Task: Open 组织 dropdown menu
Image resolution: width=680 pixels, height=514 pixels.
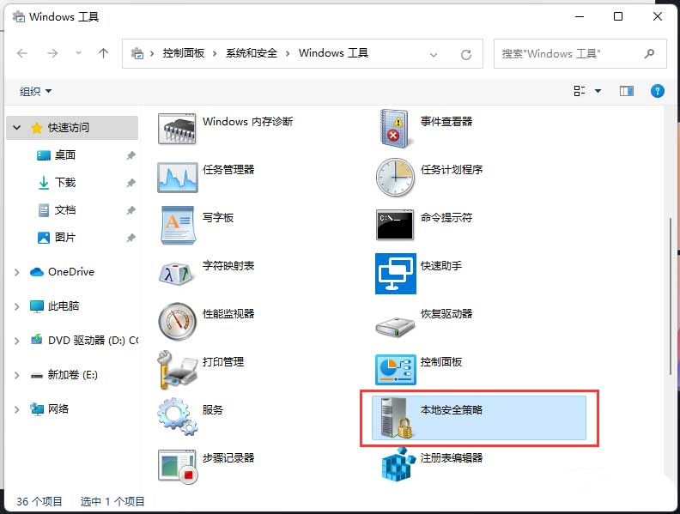Action: coord(35,91)
